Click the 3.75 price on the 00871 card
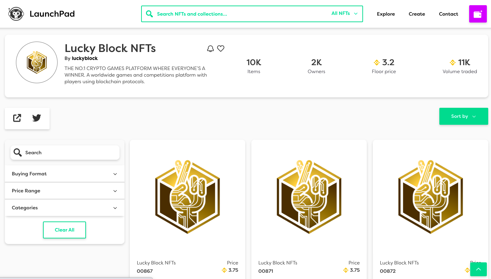Screen dimensions: 491x279 (x=355, y=270)
